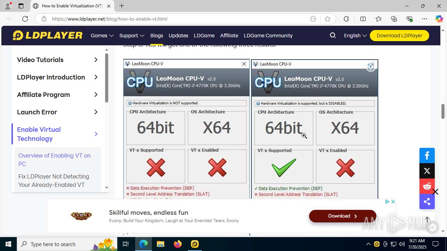Open LDGame in navigation
The height and width of the screenshot is (251, 447).
click(x=204, y=36)
